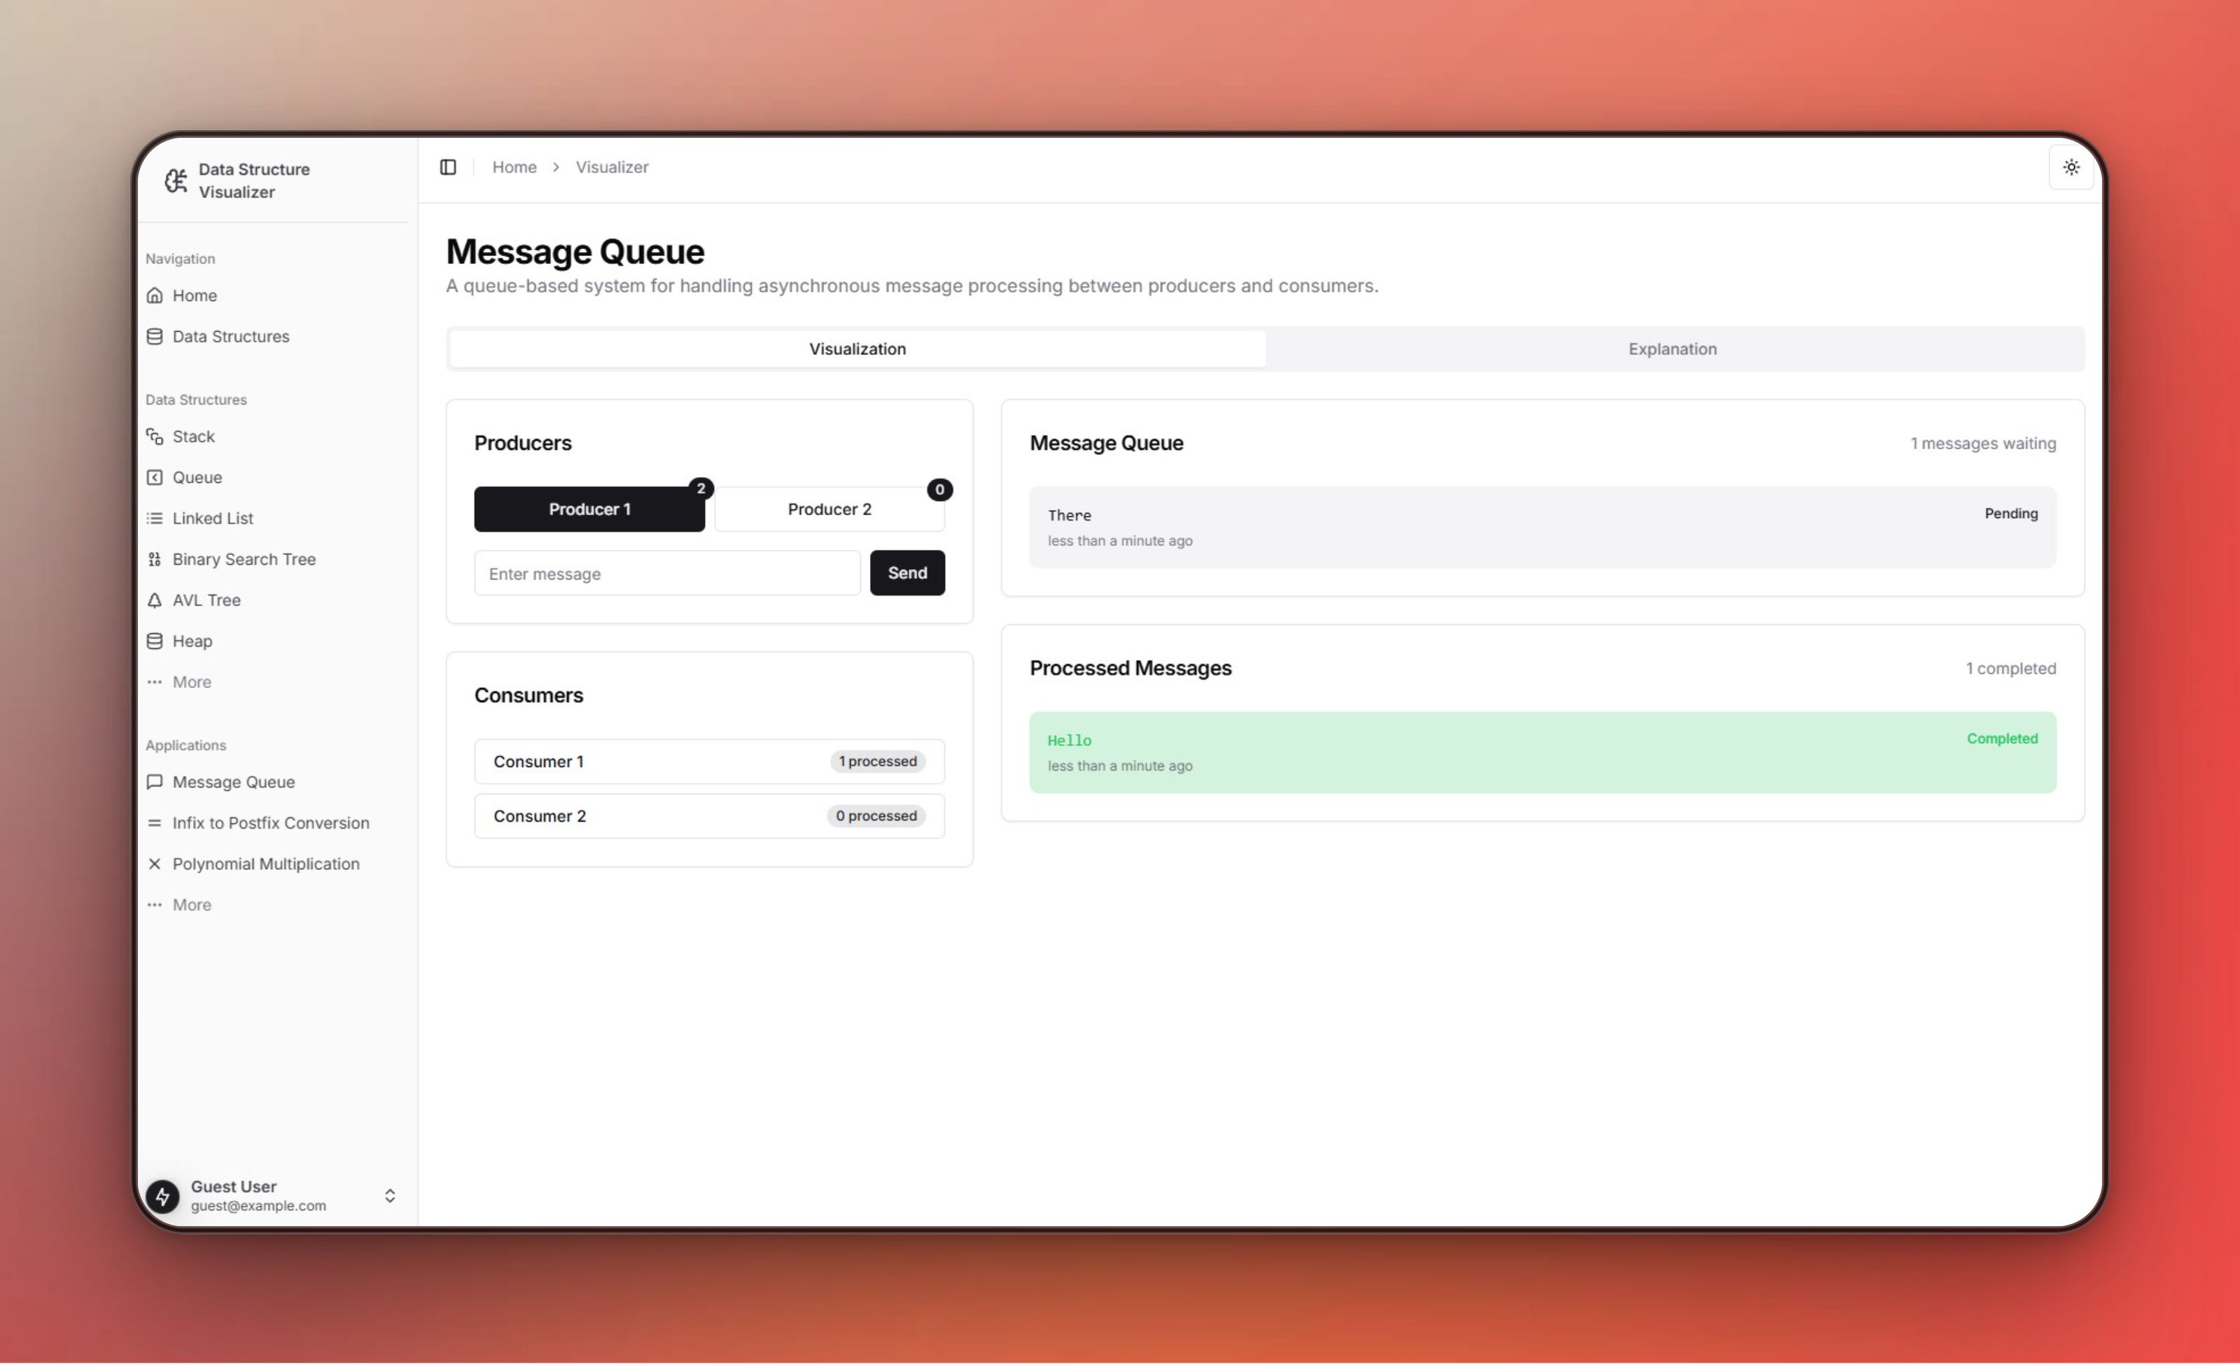This screenshot has width=2240, height=1364.
Task: Toggle the sidebar panel icon
Action: [x=447, y=167]
